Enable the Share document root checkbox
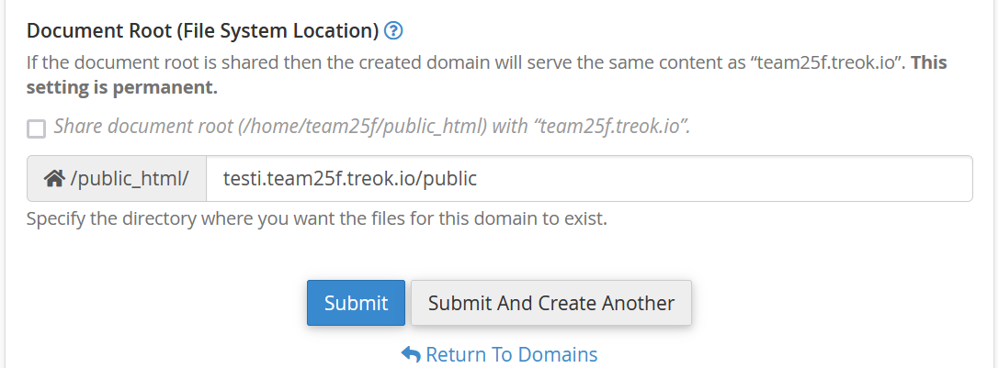The width and height of the screenshot is (998, 368). pos(37,128)
